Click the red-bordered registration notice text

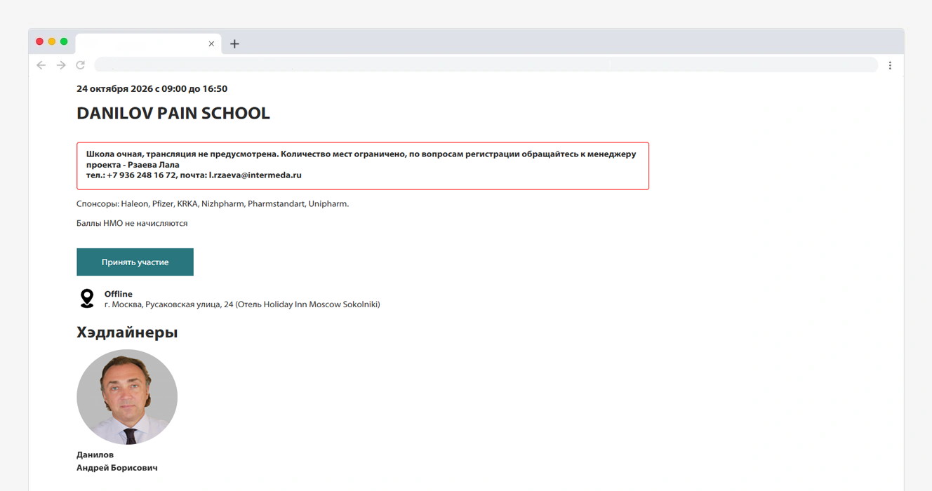coord(362,165)
